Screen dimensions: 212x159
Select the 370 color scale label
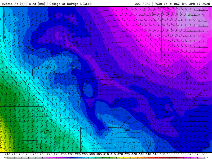pos(191,154)
